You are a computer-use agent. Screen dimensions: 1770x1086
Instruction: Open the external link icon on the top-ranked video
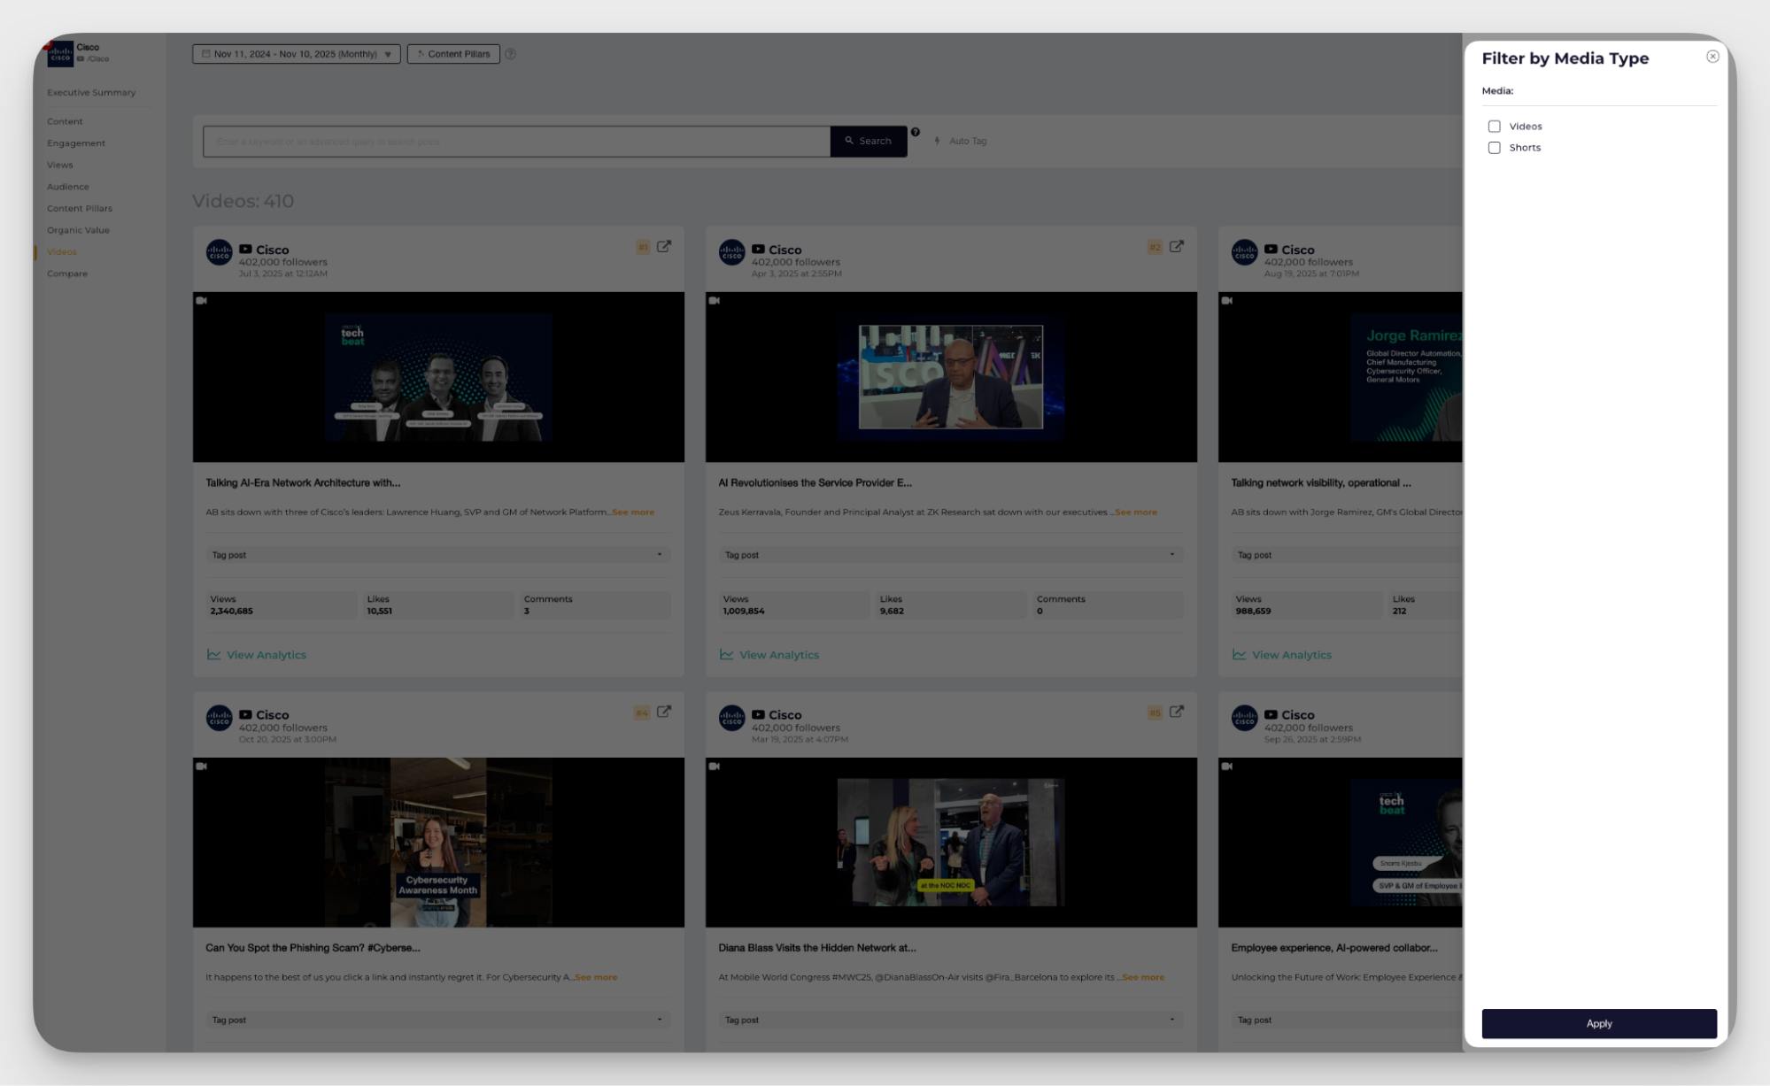click(x=664, y=247)
